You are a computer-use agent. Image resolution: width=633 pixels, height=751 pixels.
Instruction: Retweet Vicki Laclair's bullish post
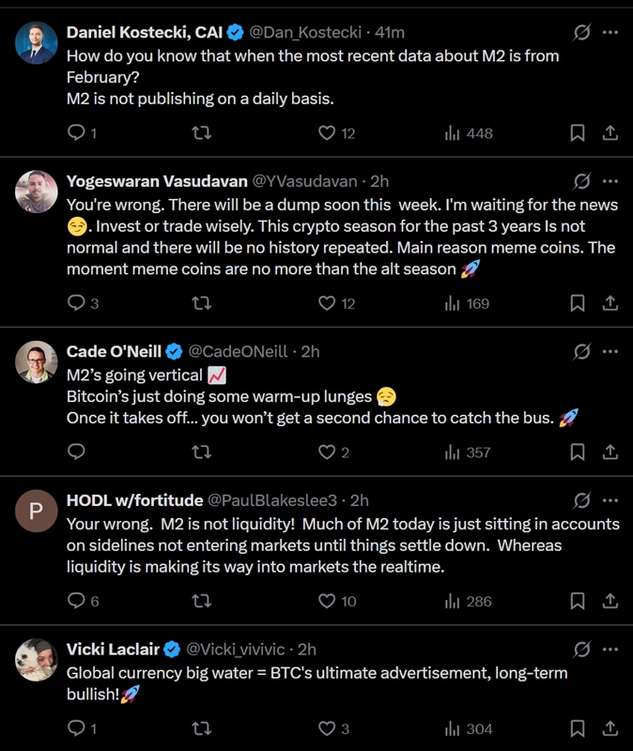tap(201, 728)
